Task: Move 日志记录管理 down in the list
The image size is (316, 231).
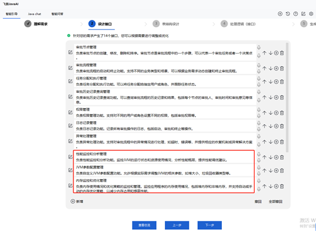Action: (270, 126)
